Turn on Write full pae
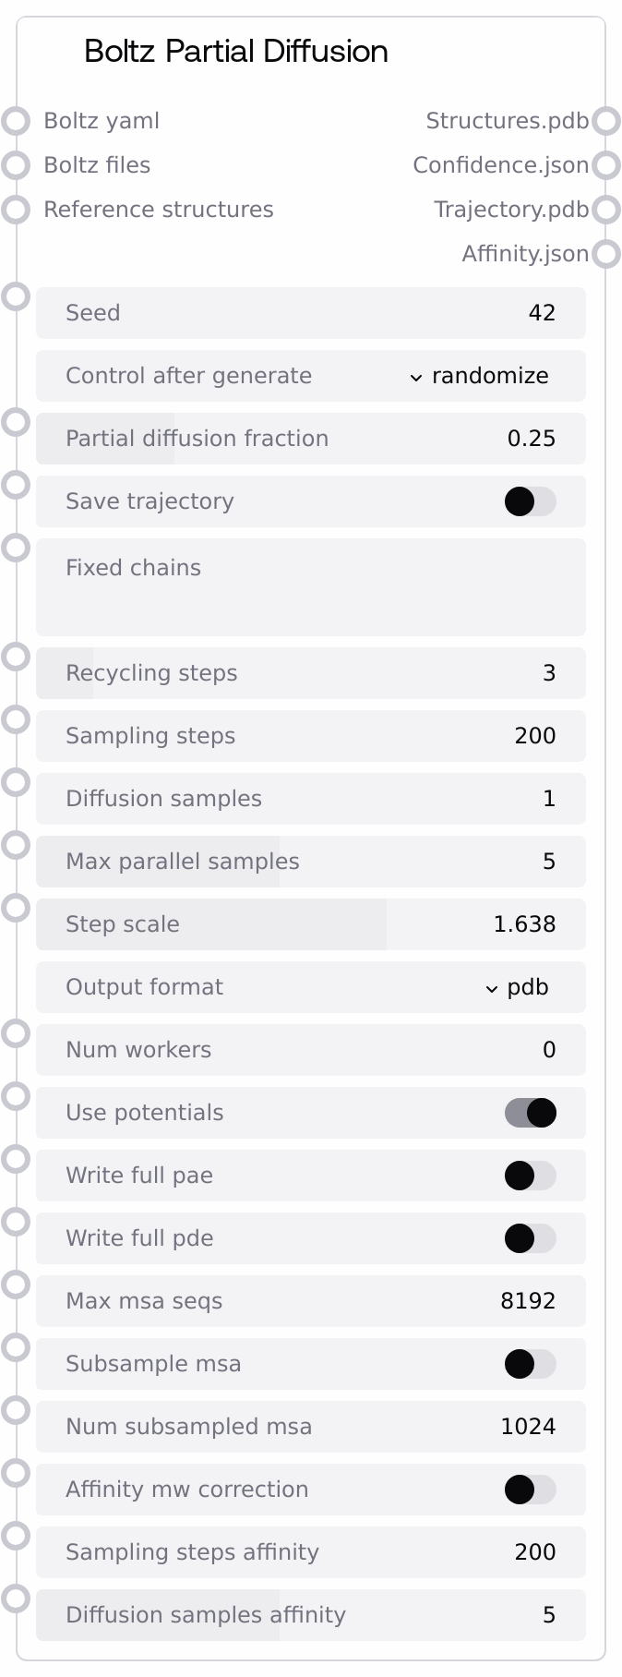This screenshot has width=622, height=1677. [530, 1176]
